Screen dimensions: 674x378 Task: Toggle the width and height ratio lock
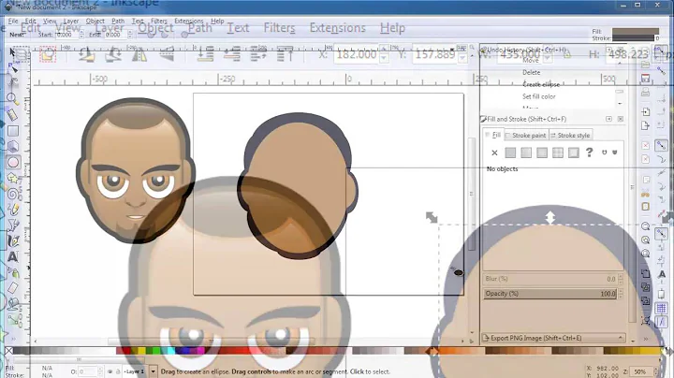pyautogui.click(x=567, y=54)
